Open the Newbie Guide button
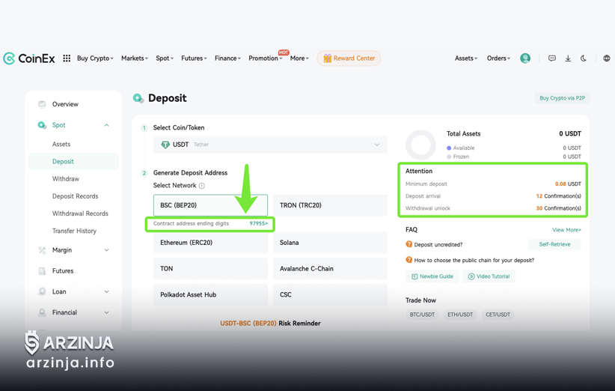Screen dimensions: 615x391 (432, 276)
